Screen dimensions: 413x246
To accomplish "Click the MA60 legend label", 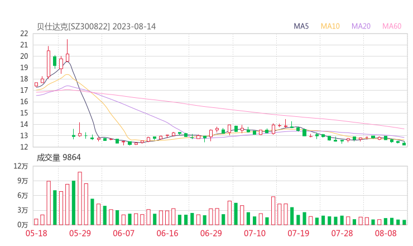I will [x=392, y=26].
